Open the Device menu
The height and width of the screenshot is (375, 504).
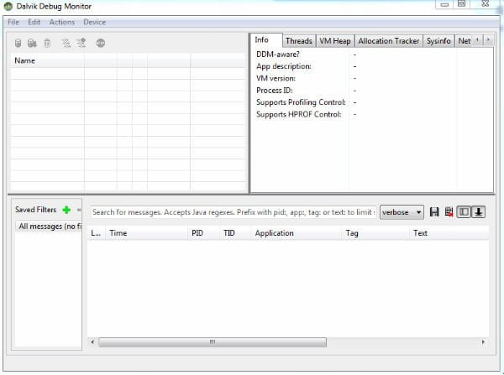tap(94, 22)
